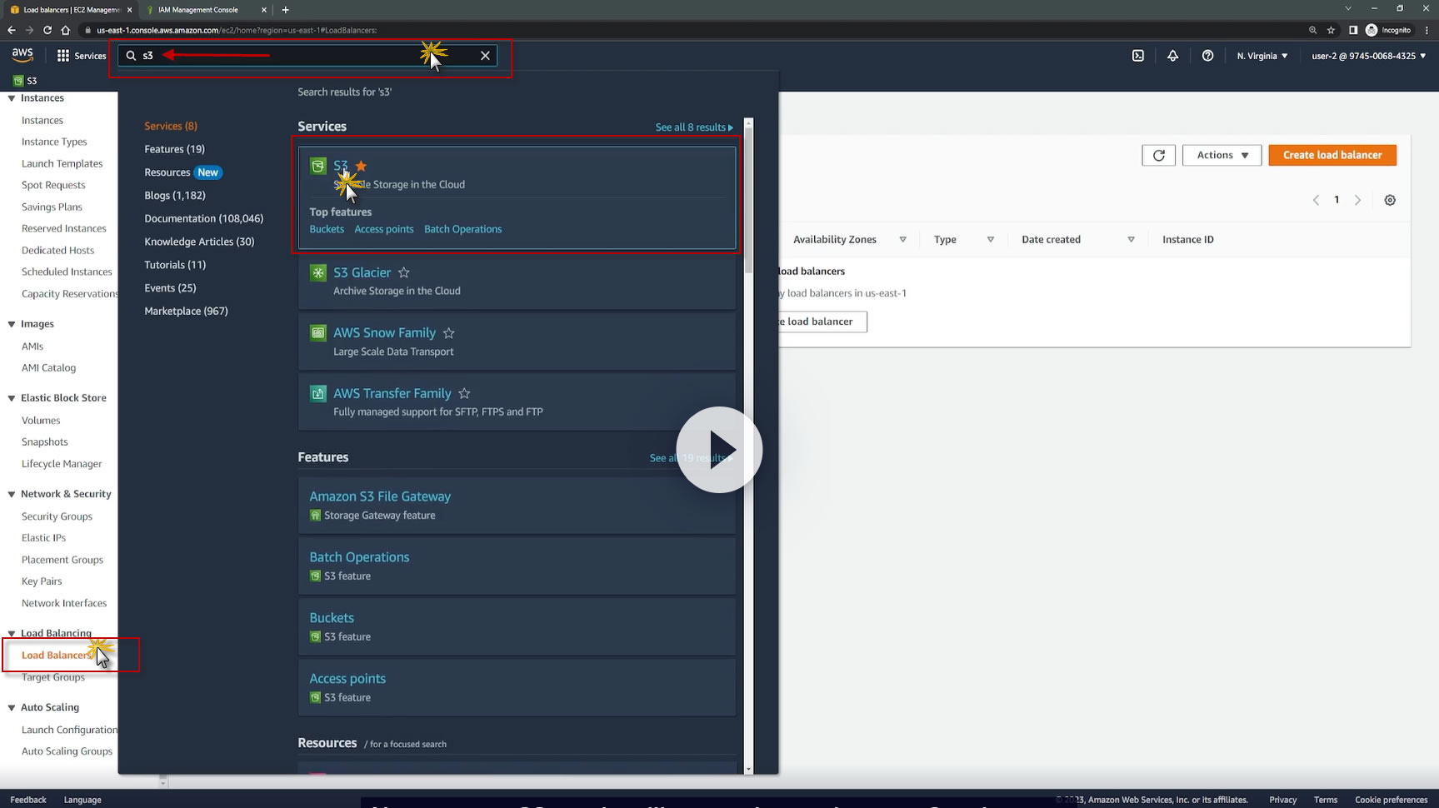Click the S3 Glacier service icon
The image size is (1439, 808).
pos(317,272)
